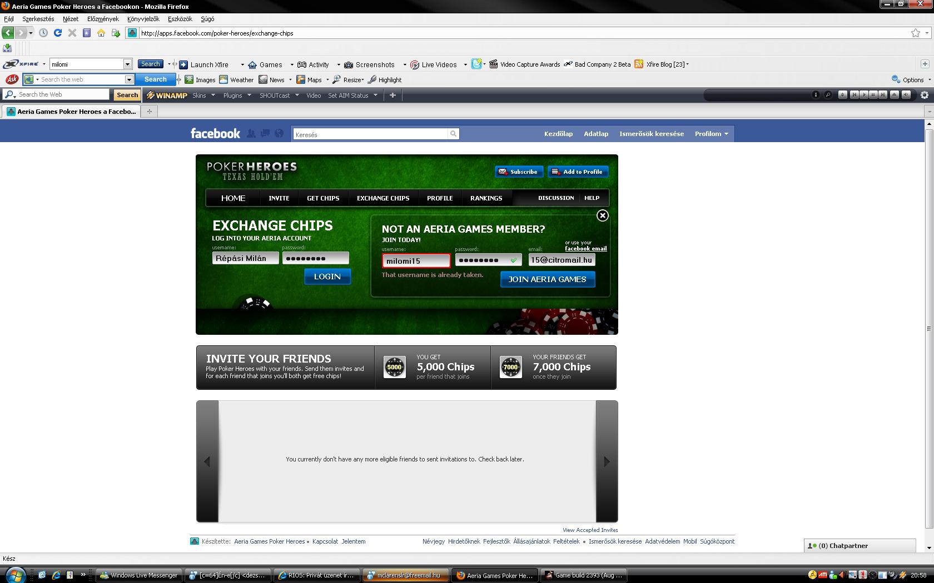Open browsing History via the clock icon

[43, 33]
